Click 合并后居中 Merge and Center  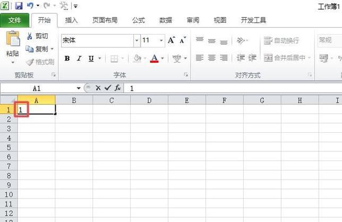pyautogui.click(x=285, y=58)
